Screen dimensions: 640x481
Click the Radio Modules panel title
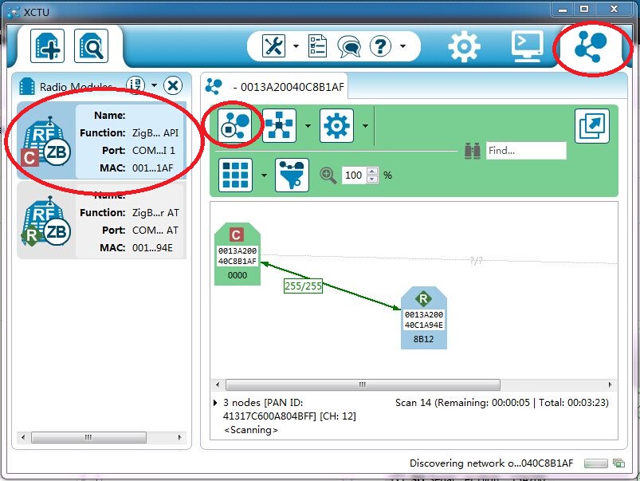tap(76, 87)
